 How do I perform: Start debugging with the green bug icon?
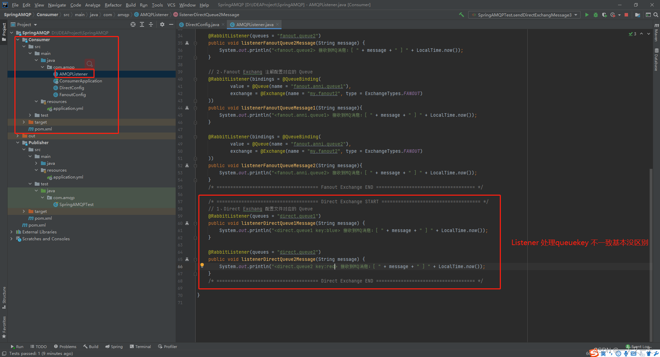point(596,15)
